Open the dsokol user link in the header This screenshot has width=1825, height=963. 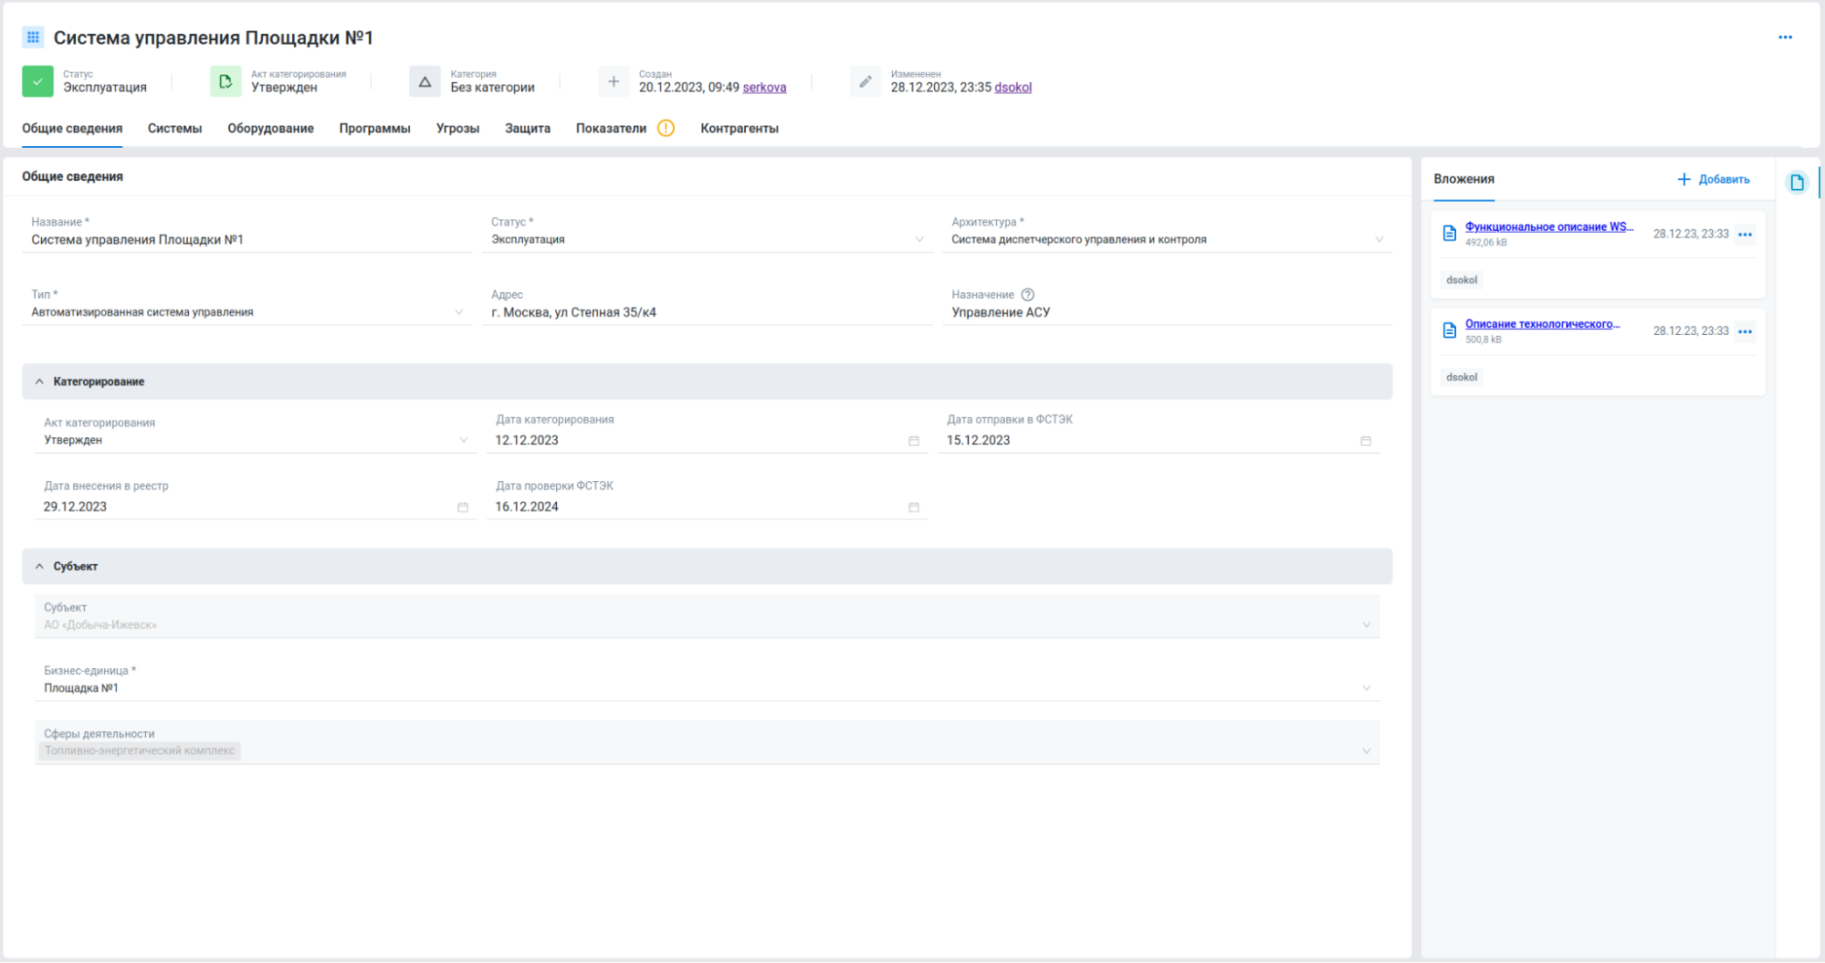1012,88
